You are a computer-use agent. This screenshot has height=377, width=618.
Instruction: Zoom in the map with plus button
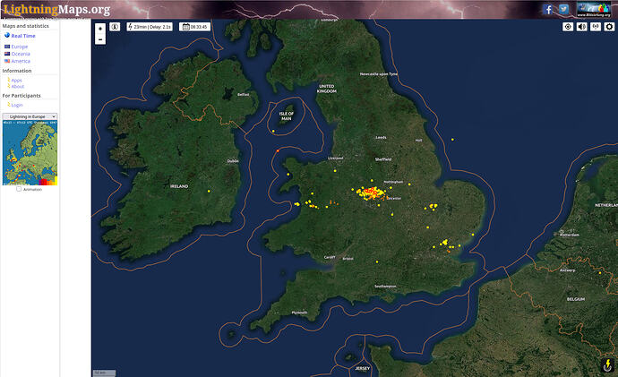100,29
